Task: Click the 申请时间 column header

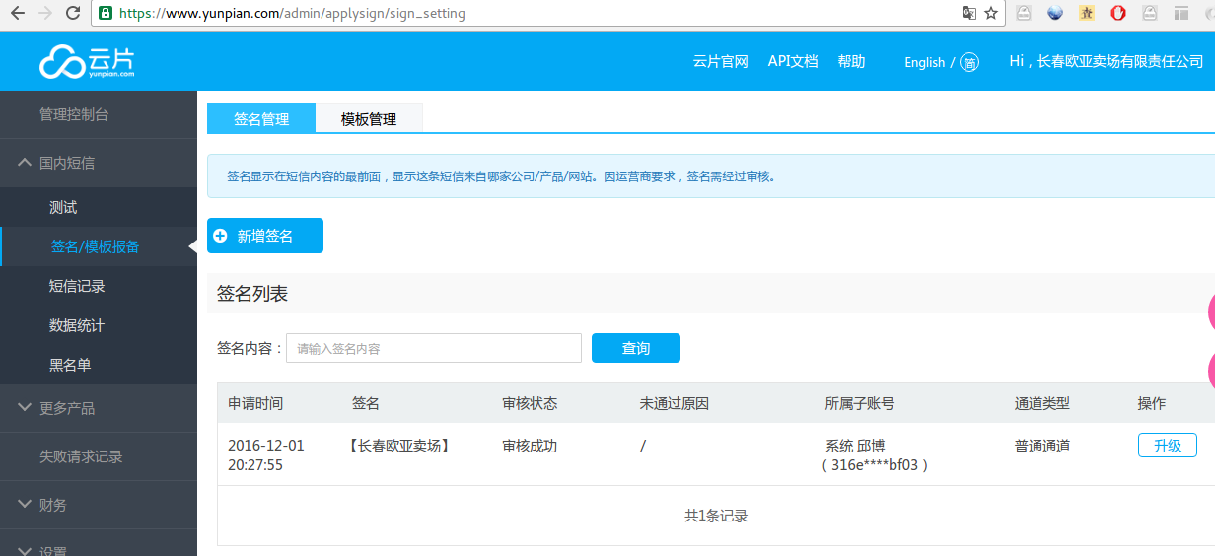Action: (255, 403)
